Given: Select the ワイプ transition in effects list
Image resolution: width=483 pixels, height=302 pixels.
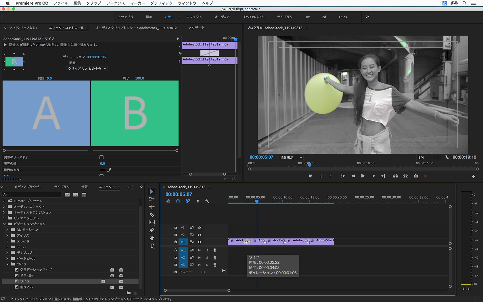Looking at the screenshot, I should pyautogui.click(x=25, y=281).
